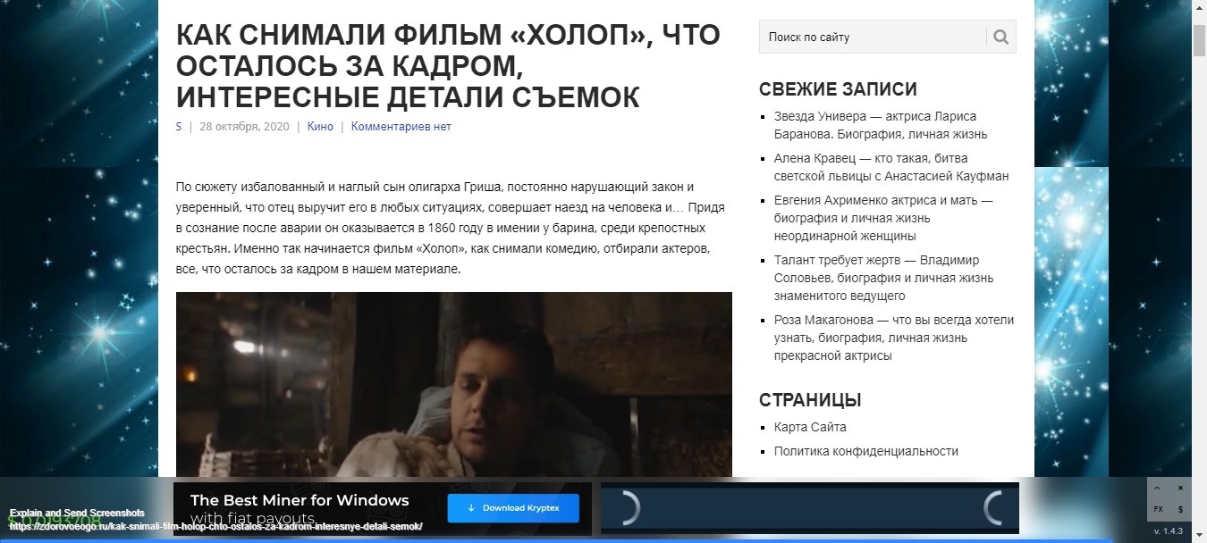Collapse panel with the up chevron icon
The width and height of the screenshot is (1207, 543).
1158,489
